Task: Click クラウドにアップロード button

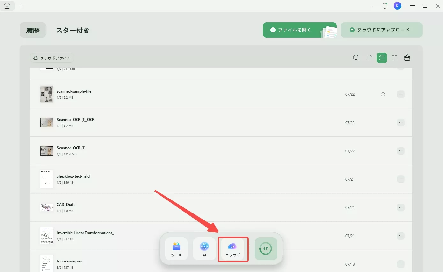Action: (x=381, y=30)
